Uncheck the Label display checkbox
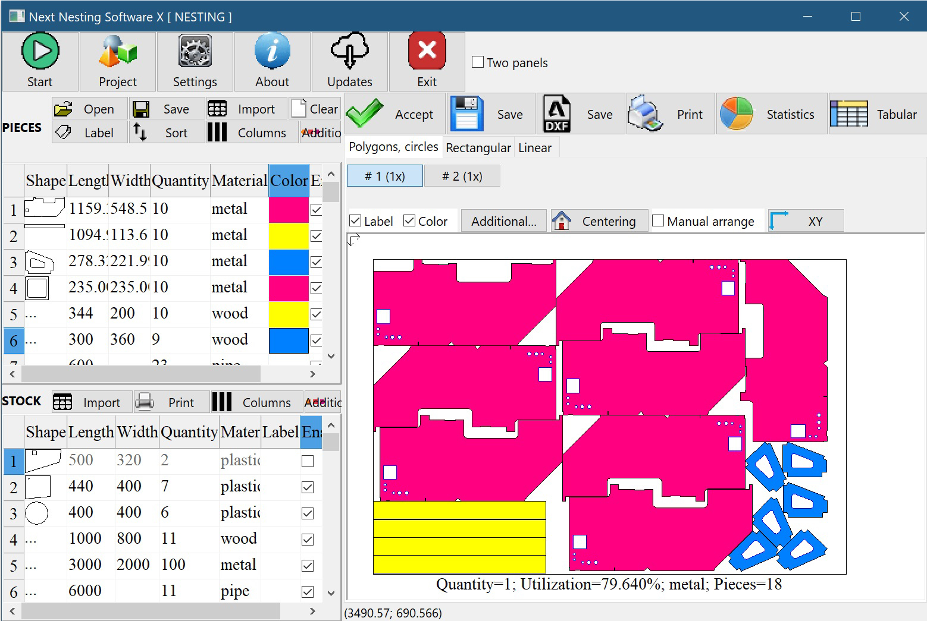Screen dimensions: 927x621 point(355,221)
